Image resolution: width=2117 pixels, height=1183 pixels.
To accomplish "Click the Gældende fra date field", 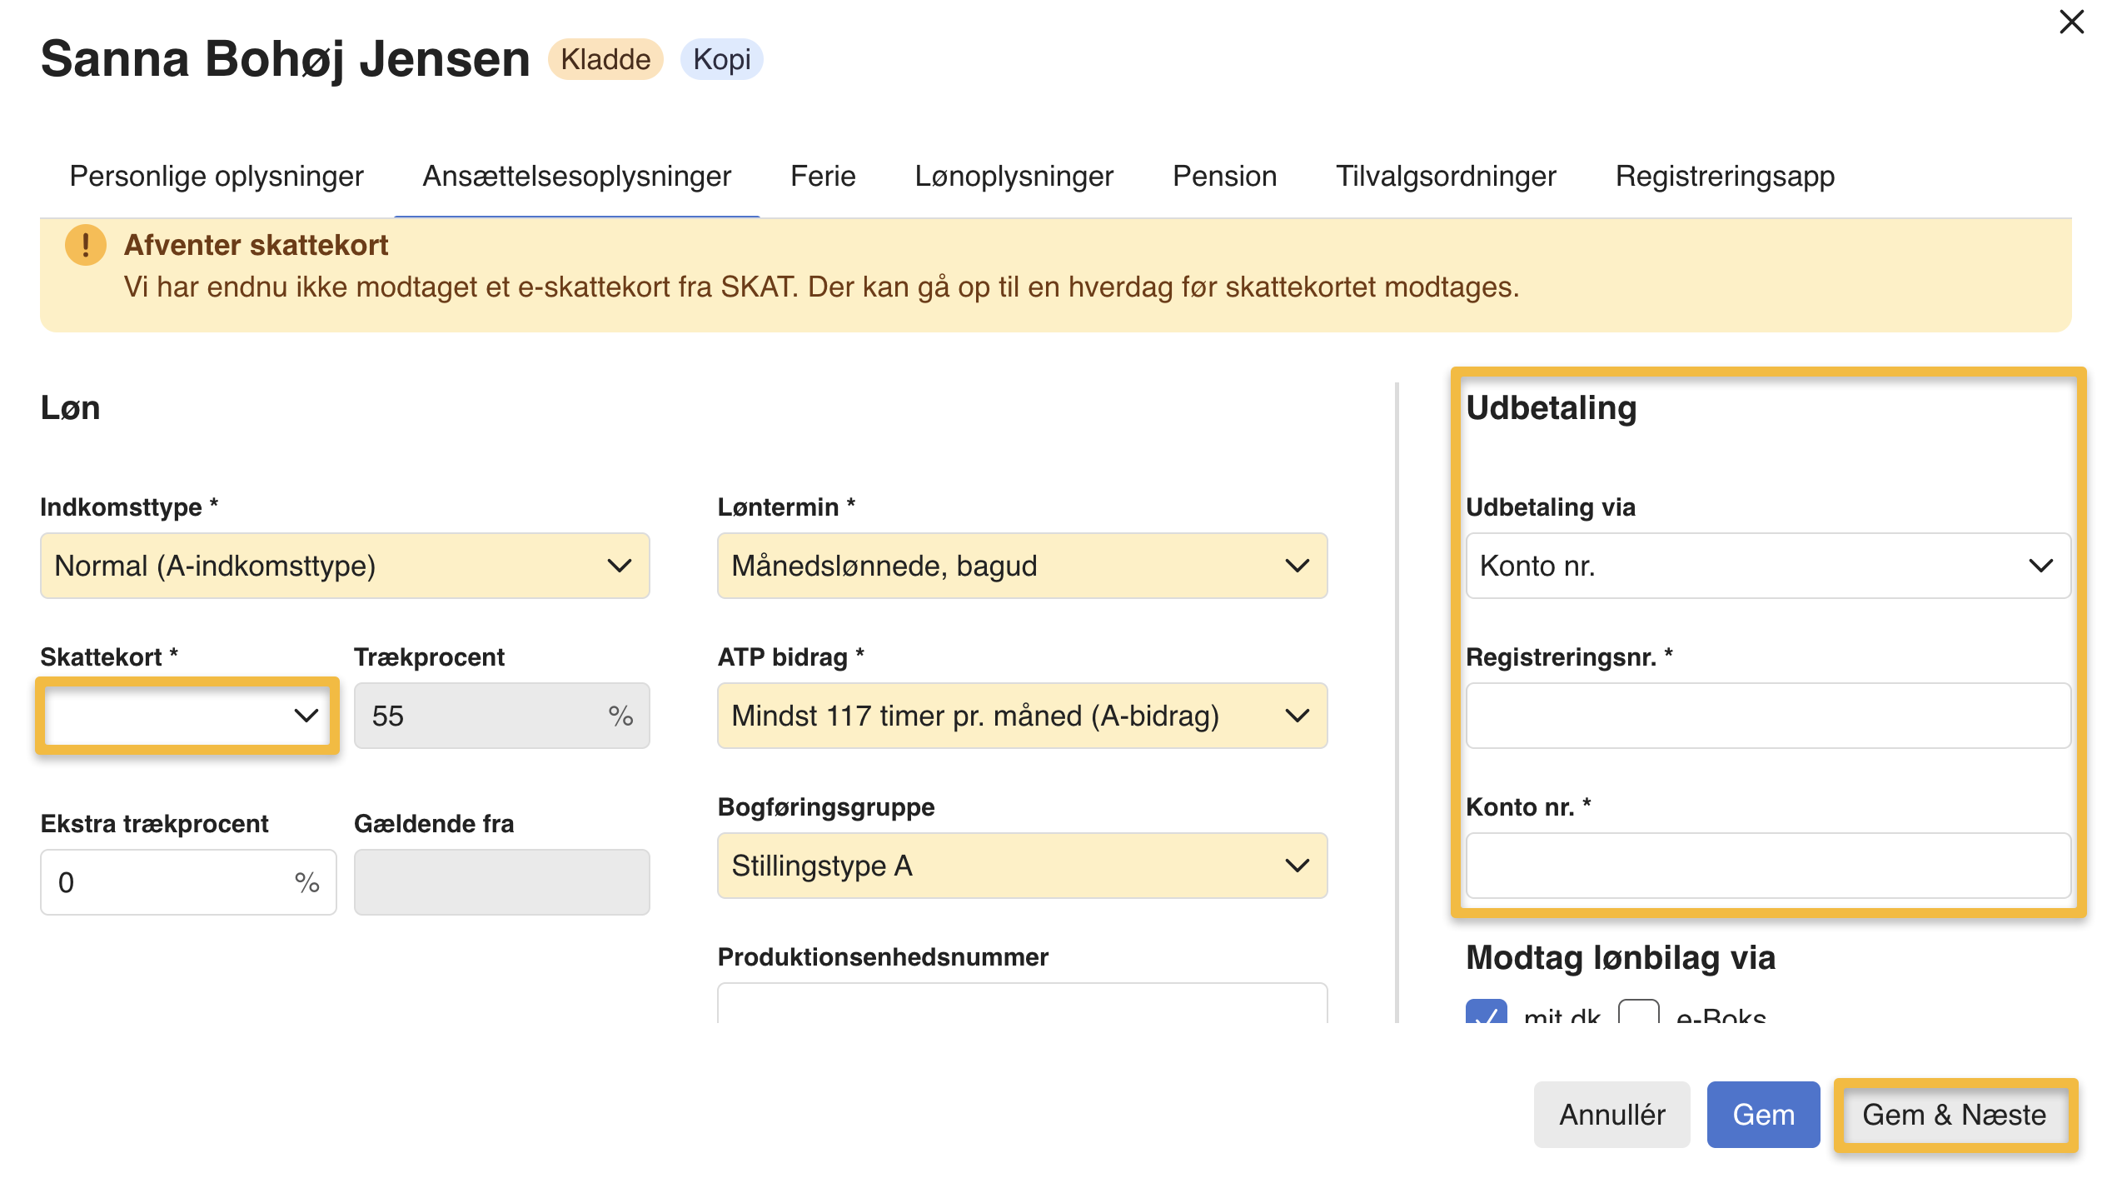I will [x=501, y=882].
